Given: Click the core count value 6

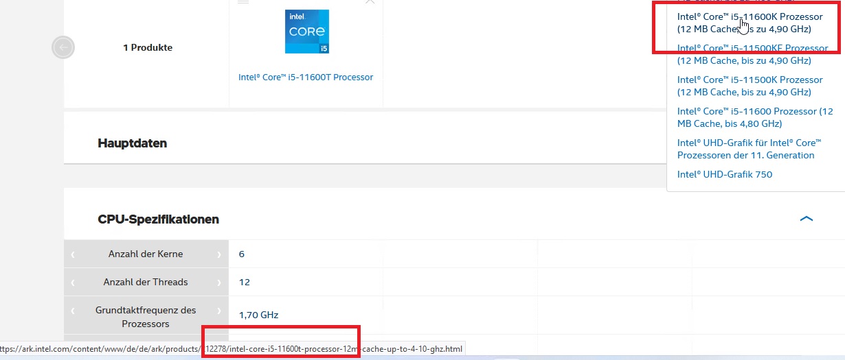Looking at the screenshot, I should point(242,254).
